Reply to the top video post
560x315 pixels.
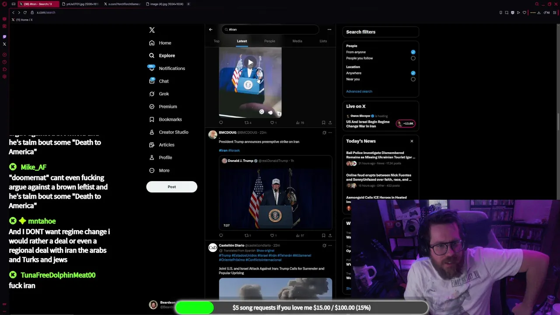click(221, 122)
